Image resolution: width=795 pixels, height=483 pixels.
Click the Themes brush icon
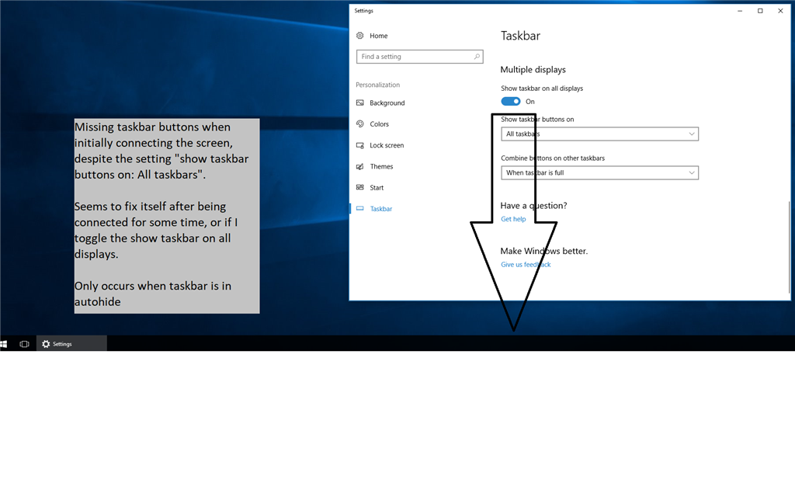tap(360, 166)
